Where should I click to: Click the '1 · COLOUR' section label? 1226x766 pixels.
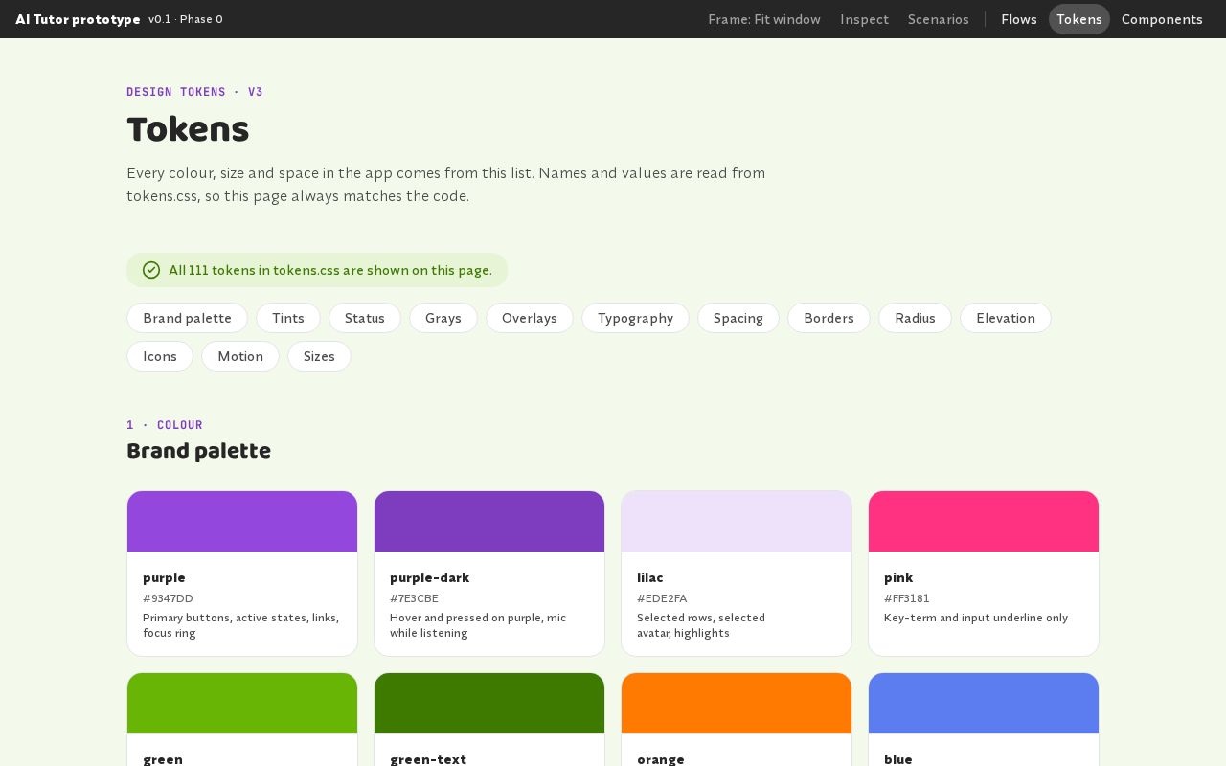click(165, 425)
